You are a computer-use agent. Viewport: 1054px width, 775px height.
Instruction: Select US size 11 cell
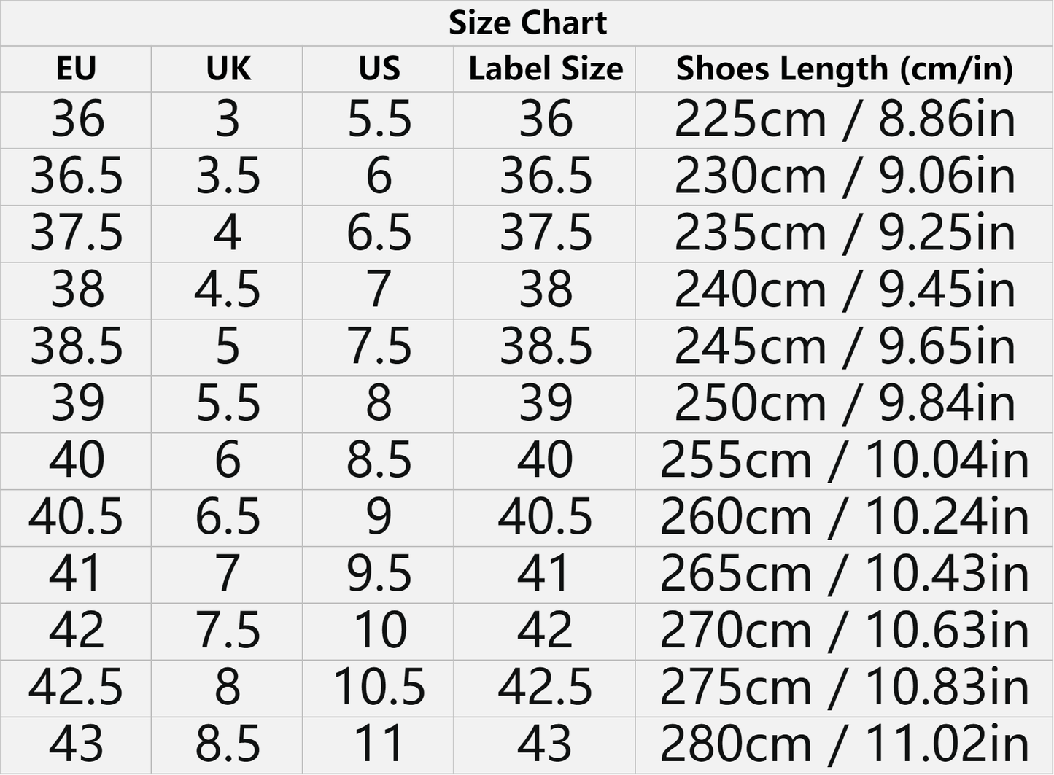point(379,745)
